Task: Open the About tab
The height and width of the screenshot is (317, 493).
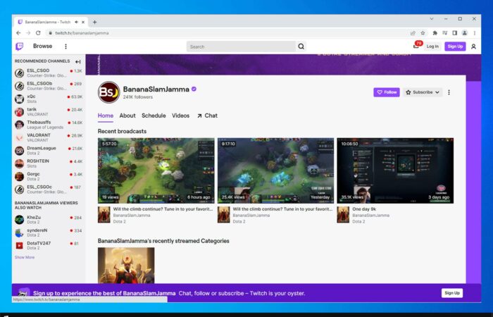Action: click(127, 116)
